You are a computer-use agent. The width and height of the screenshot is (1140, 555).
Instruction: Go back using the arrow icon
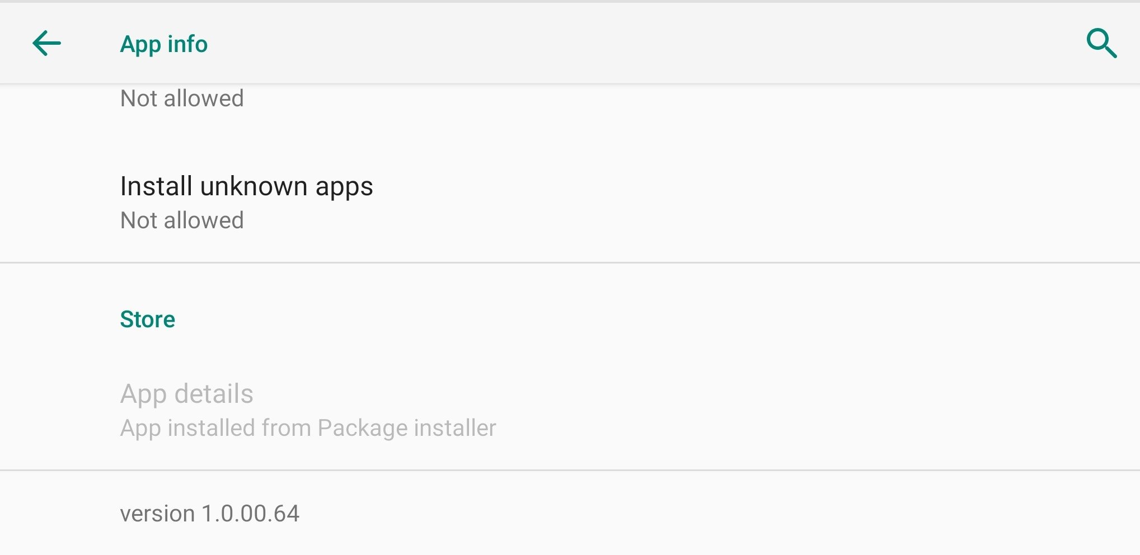46,44
